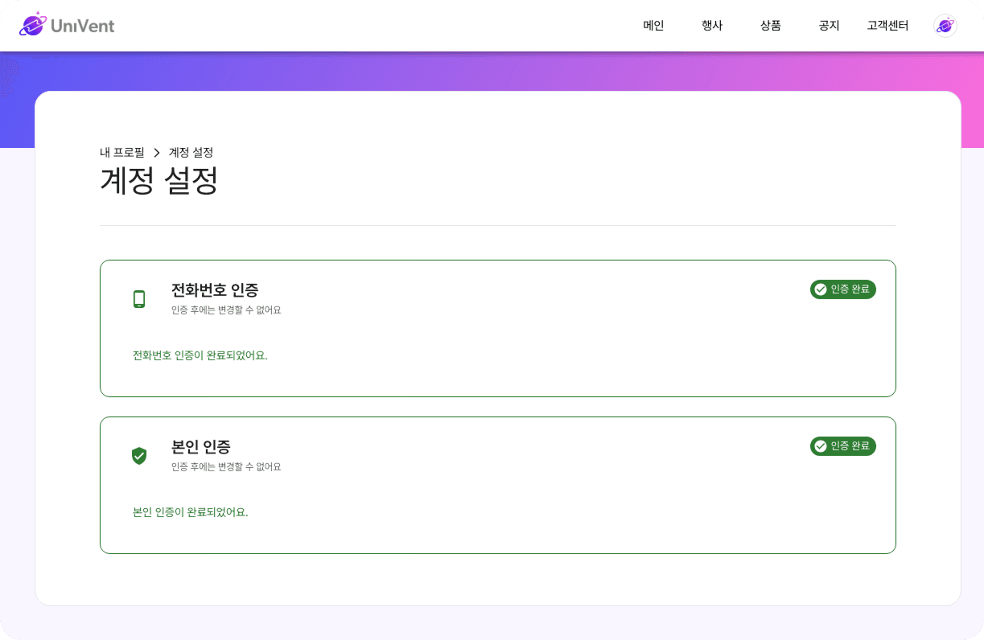Open the 행사 menu item

click(x=711, y=25)
